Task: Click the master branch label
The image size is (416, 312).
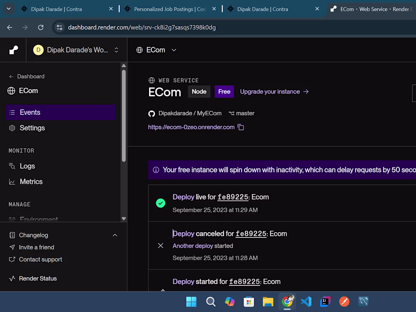Action: (x=245, y=113)
